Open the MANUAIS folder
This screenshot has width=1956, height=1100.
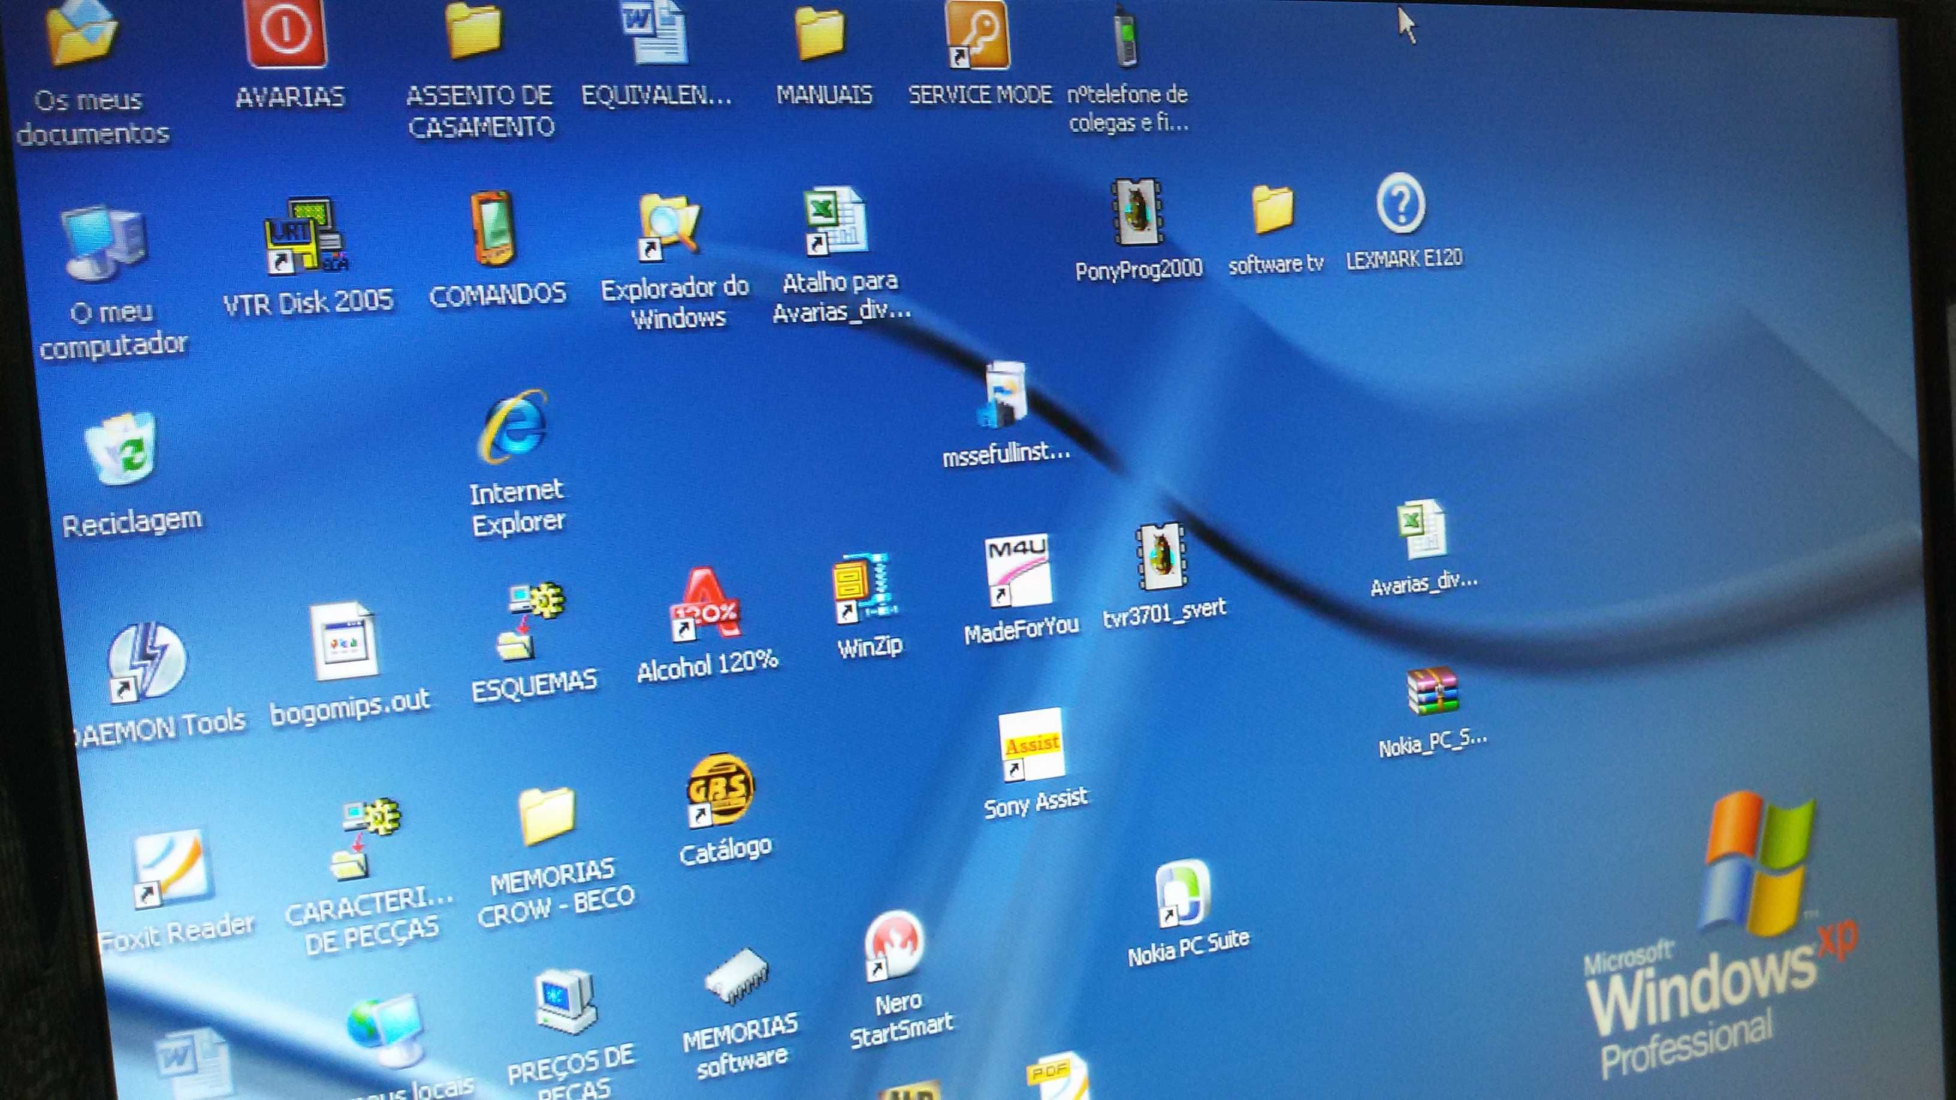(820, 34)
